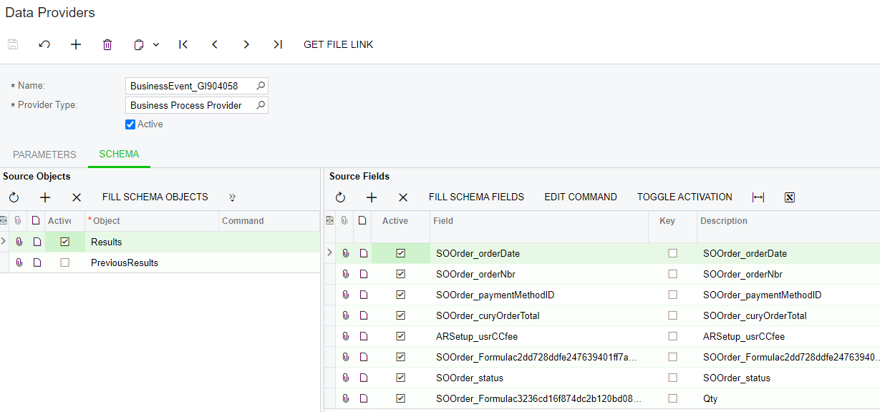Screen dimensions: 880x412
Task: Click the FILL SCHEMA FIELDS button
Action: (476, 197)
